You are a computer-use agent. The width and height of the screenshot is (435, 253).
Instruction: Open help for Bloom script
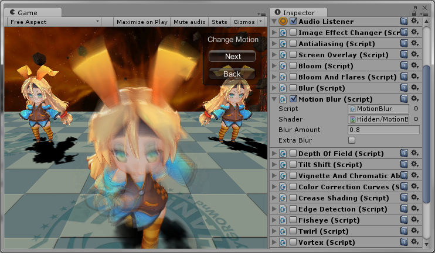coord(404,65)
